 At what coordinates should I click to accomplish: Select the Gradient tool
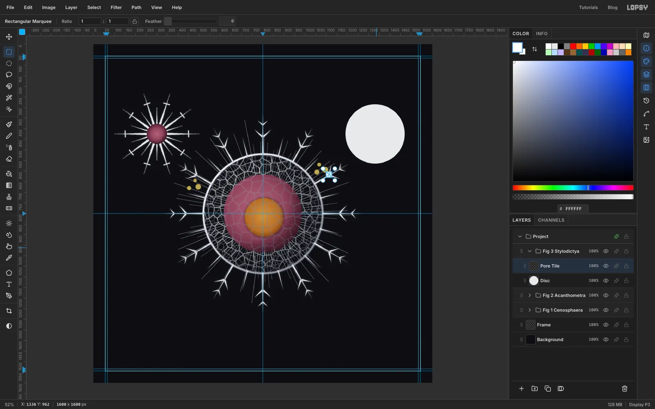click(9, 185)
